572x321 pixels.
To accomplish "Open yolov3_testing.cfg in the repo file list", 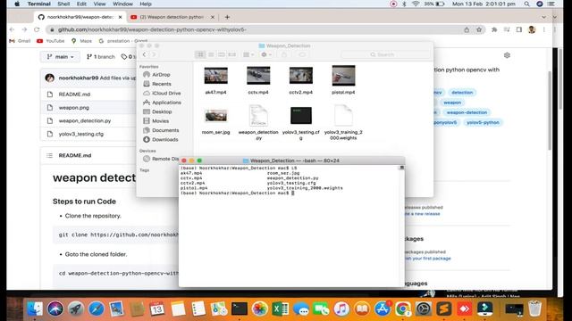I will [x=81, y=134].
